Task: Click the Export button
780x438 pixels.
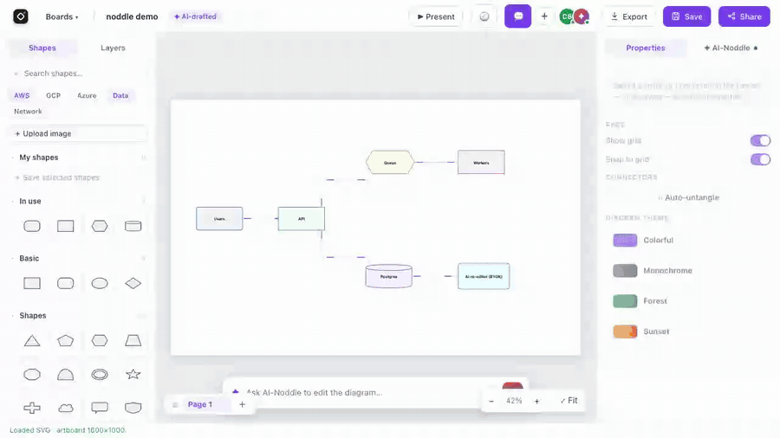Action: pyautogui.click(x=629, y=16)
